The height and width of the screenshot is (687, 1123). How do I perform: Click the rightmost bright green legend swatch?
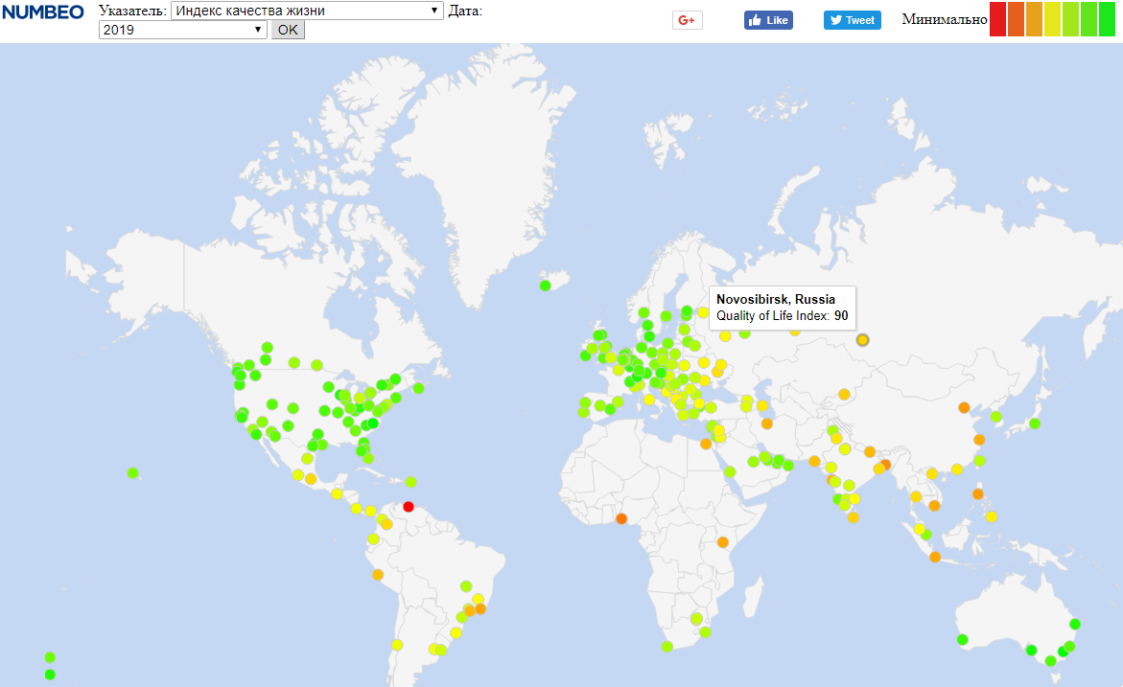tap(1107, 19)
